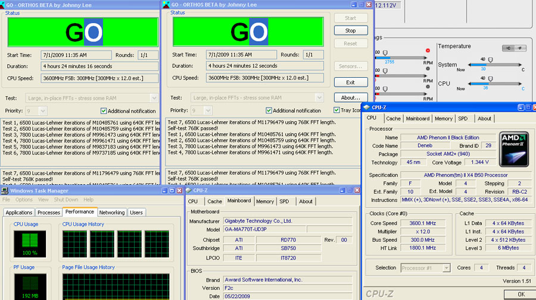Click the Rounds field in the front ORTHOS window
The image size is (536, 300).
[313, 55]
